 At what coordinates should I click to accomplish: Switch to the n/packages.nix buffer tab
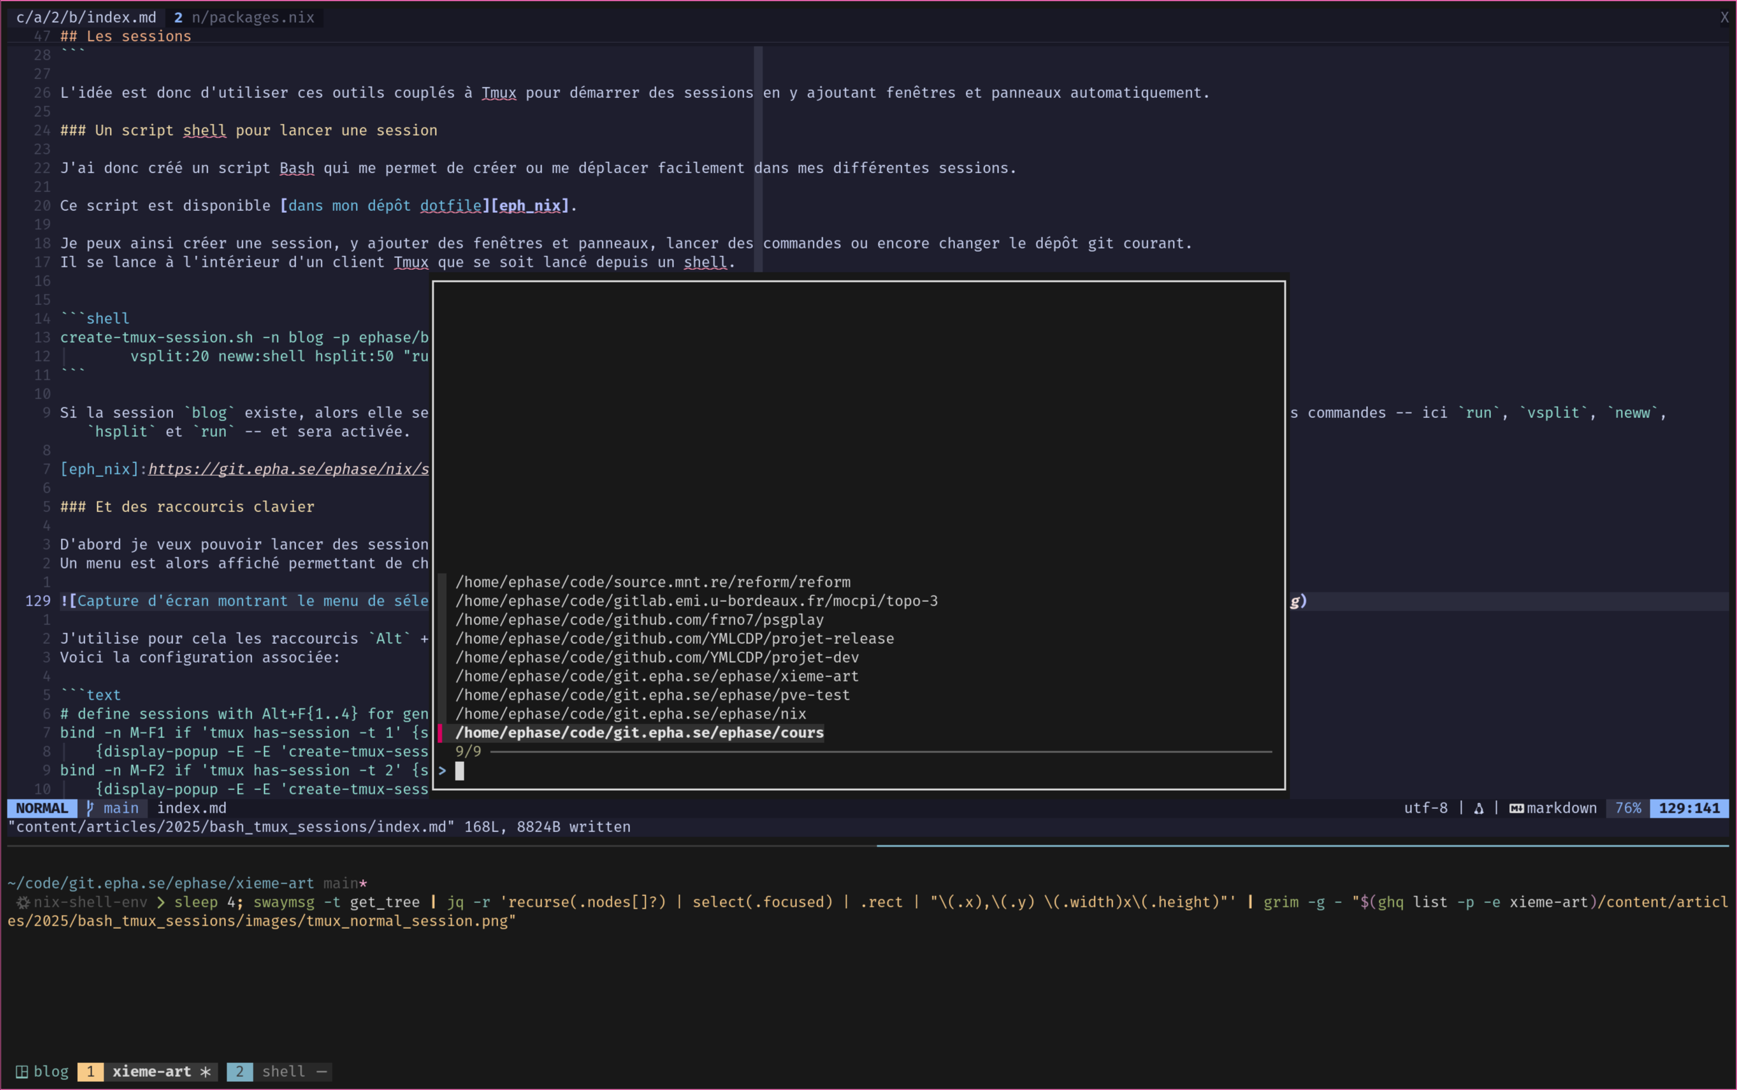pos(244,18)
